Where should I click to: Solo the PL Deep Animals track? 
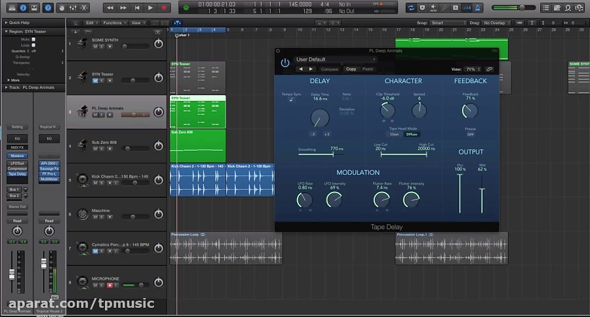click(102, 115)
